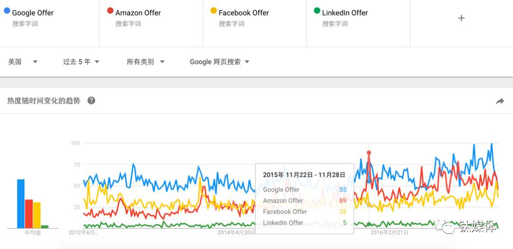Click the 2016年2月21日 axis label

[389, 232]
